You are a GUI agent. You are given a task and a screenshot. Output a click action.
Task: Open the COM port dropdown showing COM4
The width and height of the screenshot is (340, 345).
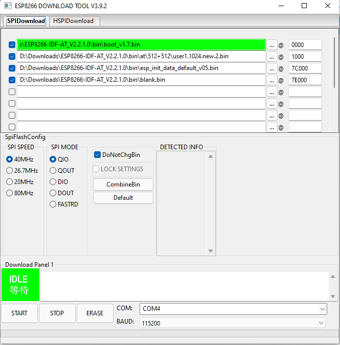coord(233,309)
